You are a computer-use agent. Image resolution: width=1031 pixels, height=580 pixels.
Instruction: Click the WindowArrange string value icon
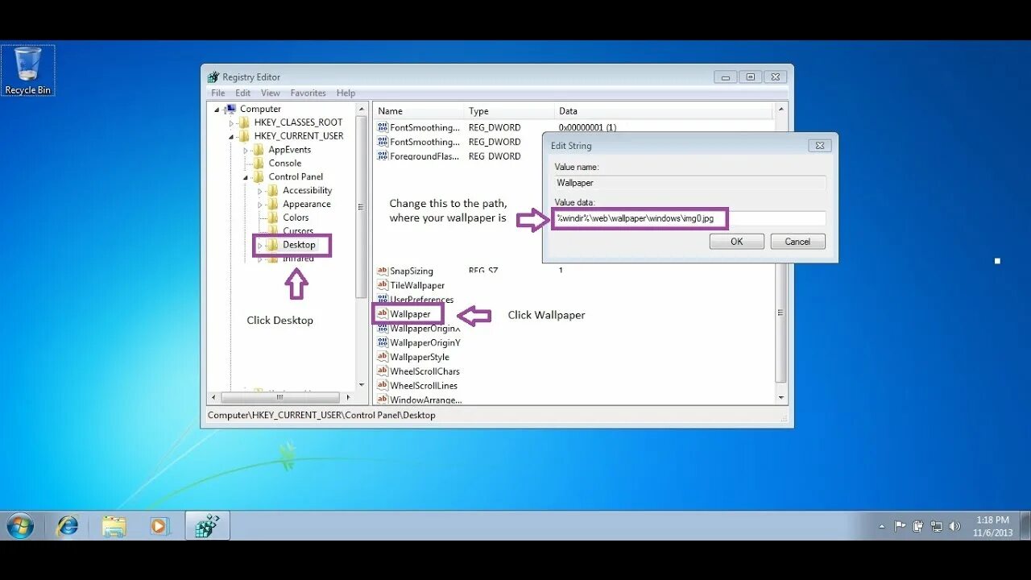pyautogui.click(x=383, y=400)
